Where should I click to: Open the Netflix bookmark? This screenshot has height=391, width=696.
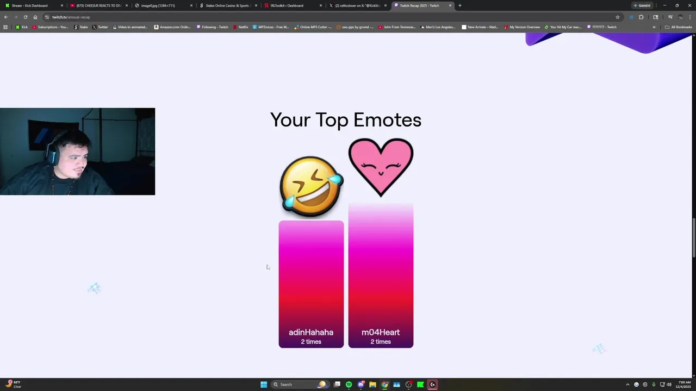(x=240, y=27)
